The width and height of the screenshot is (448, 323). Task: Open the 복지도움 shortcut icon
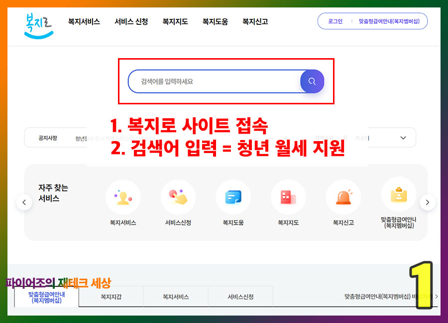(x=233, y=197)
